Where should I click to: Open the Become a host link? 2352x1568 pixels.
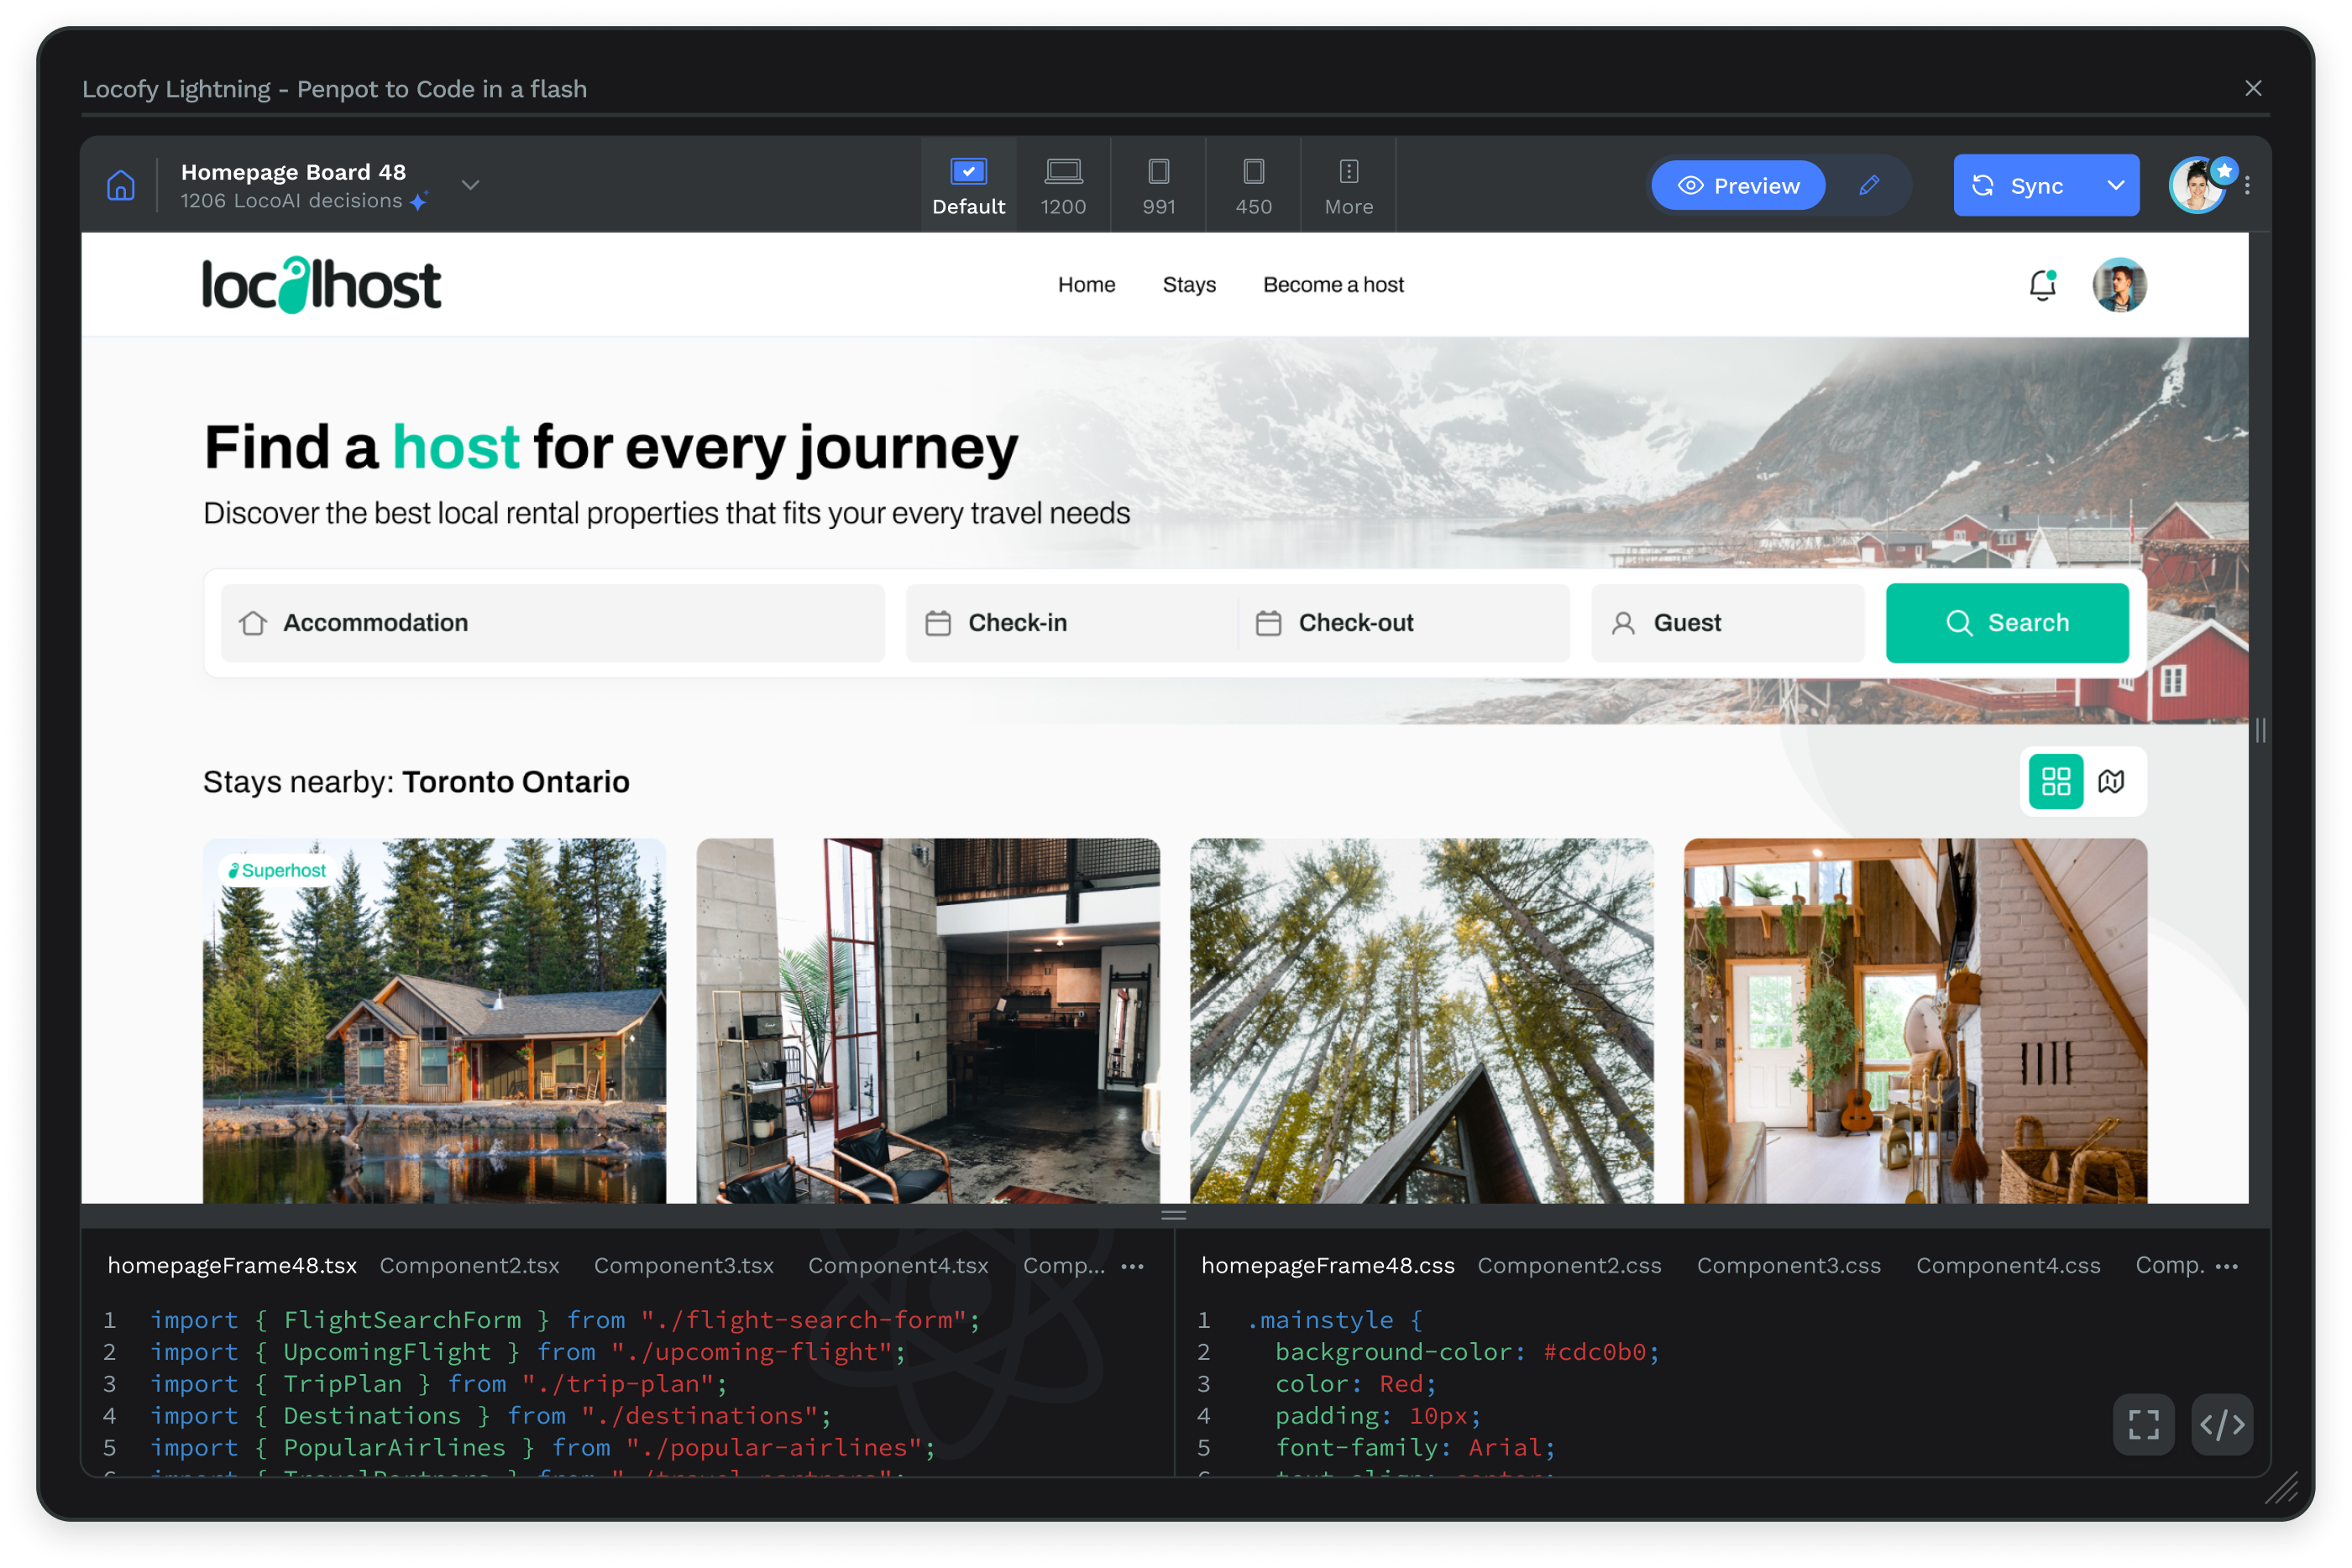(x=1333, y=285)
